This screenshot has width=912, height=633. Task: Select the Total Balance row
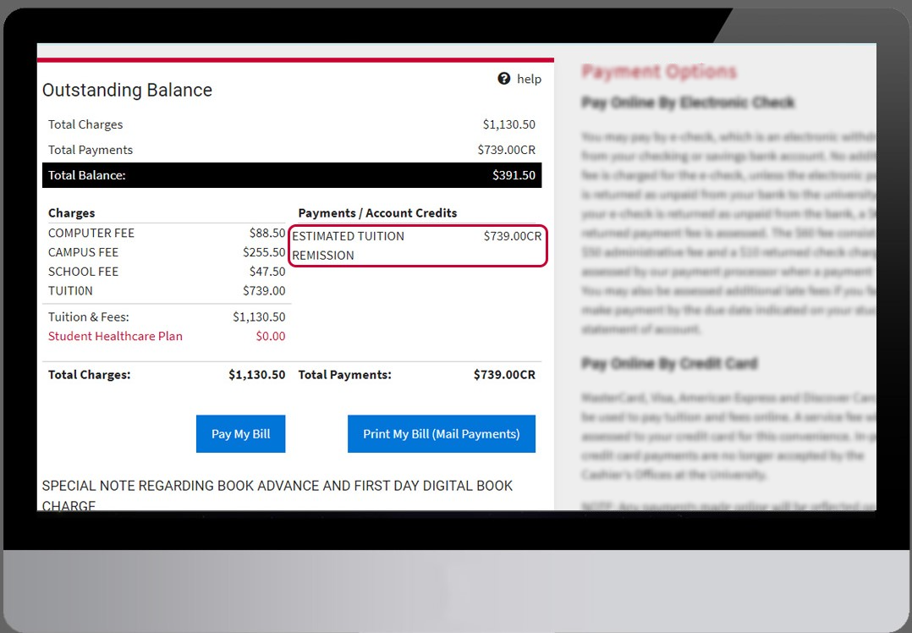tap(292, 175)
